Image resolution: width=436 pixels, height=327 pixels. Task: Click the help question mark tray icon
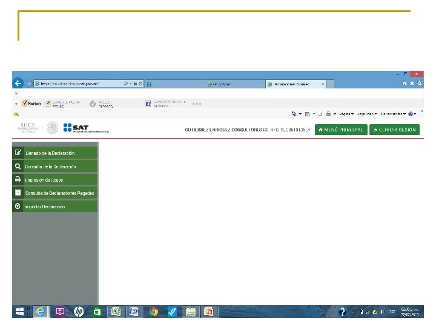[x=342, y=312]
